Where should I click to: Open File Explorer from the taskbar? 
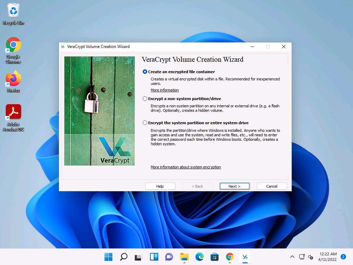(184, 257)
